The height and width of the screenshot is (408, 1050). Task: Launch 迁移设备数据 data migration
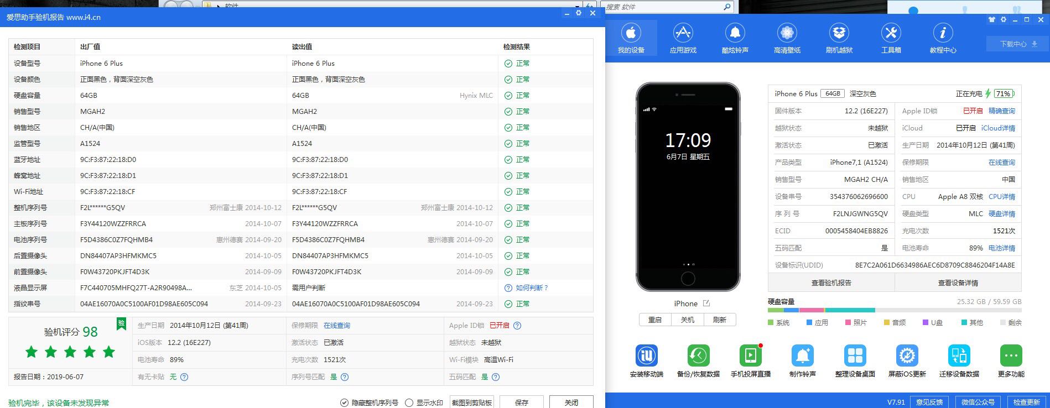pyautogui.click(x=959, y=360)
